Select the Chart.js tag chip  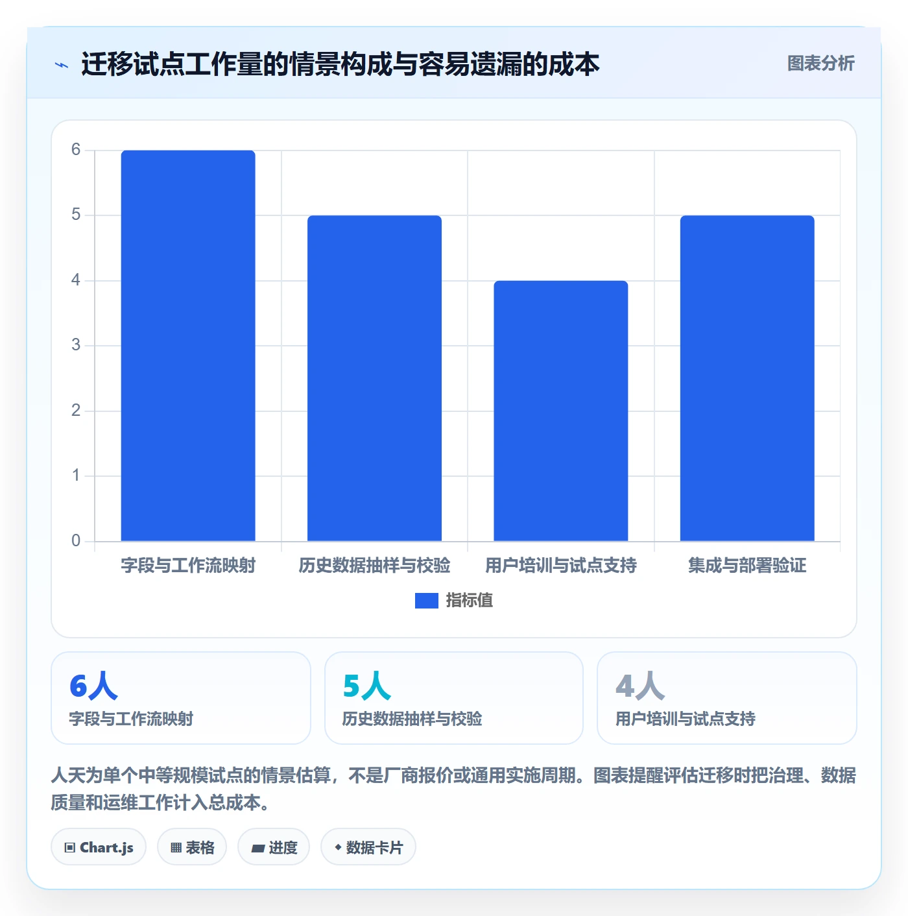point(99,847)
